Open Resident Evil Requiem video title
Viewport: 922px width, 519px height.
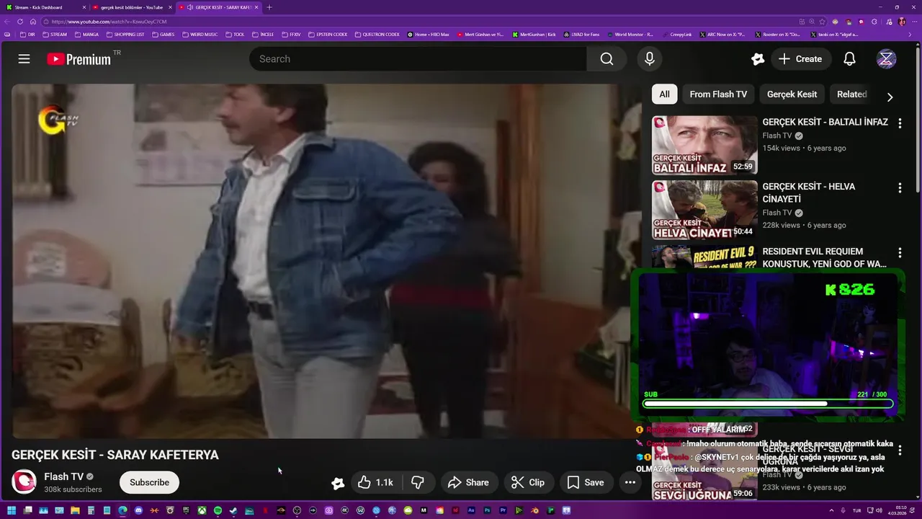(824, 257)
